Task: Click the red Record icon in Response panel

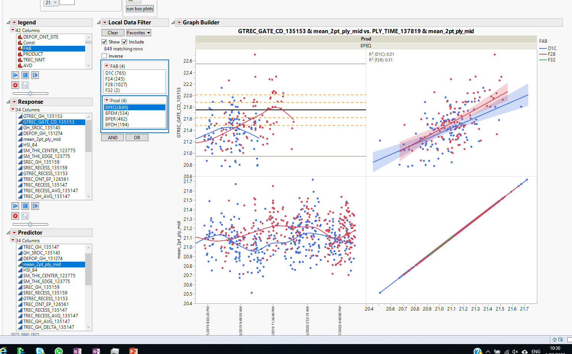Action: [x=15, y=216]
